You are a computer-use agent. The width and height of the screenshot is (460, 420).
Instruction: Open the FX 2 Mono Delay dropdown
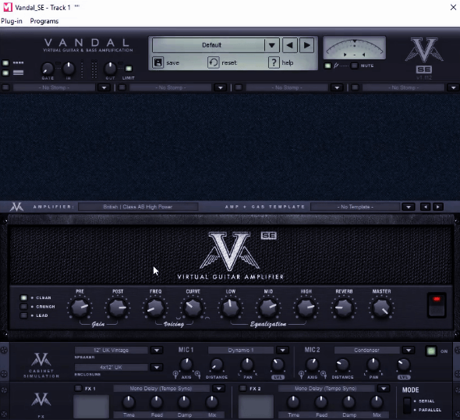(384, 389)
